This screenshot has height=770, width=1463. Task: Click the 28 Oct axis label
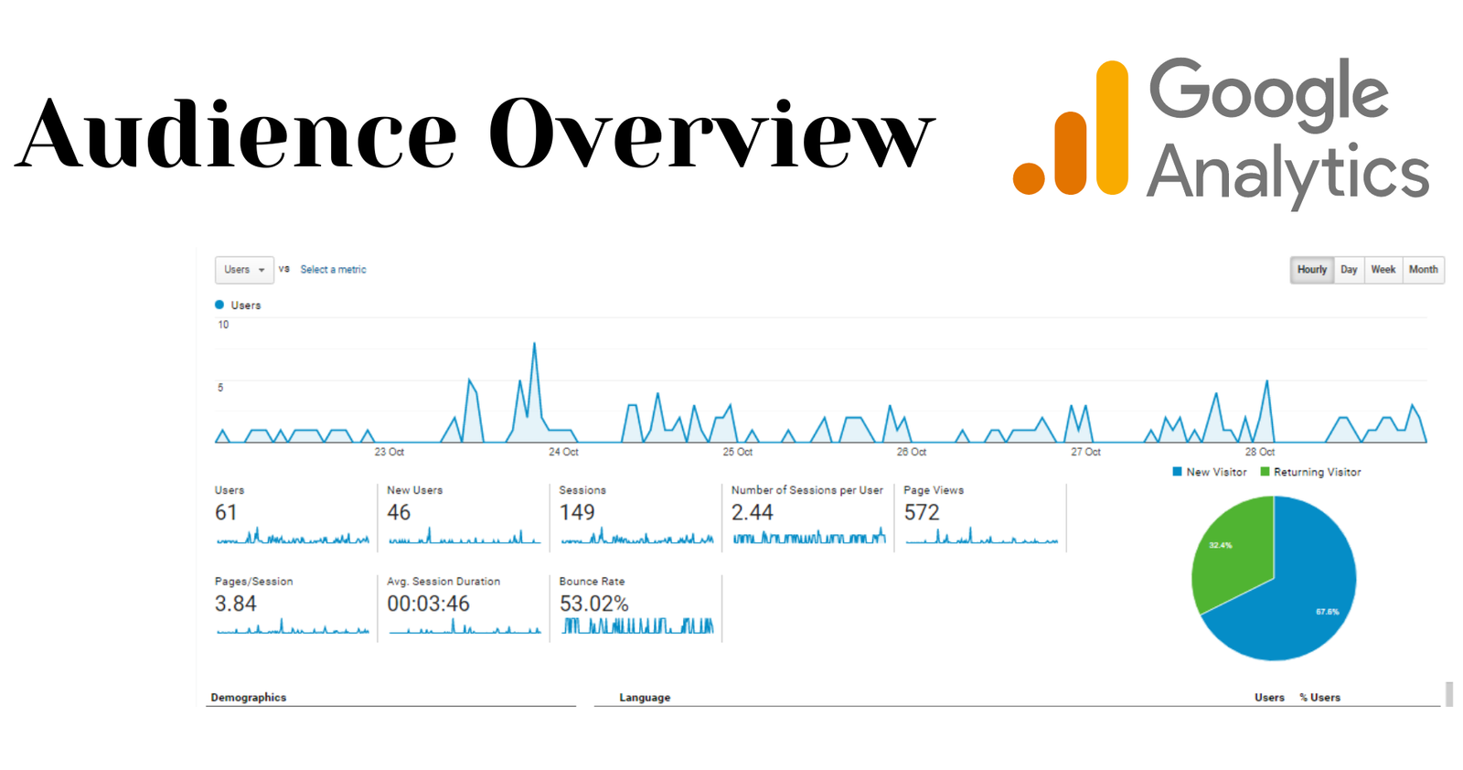[1260, 452]
